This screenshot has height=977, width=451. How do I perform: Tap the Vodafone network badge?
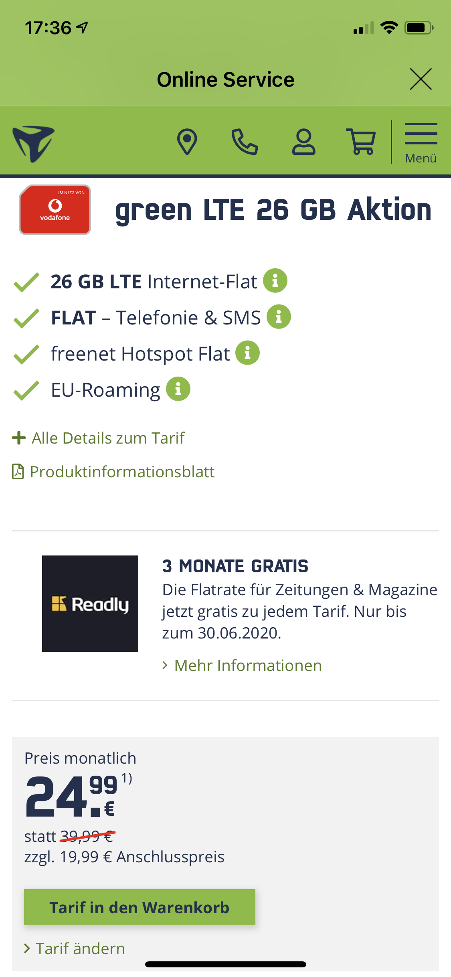(x=55, y=209)
